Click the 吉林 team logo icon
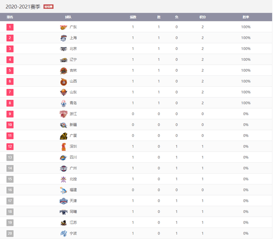 [63, 71]
